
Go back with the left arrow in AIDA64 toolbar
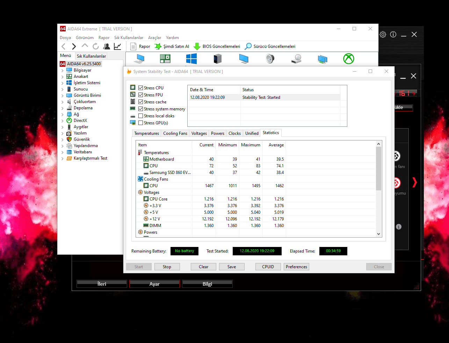[x=63, y=46]
